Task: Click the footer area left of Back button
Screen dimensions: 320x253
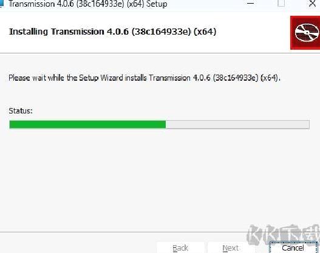Action: tap(78, 244)
